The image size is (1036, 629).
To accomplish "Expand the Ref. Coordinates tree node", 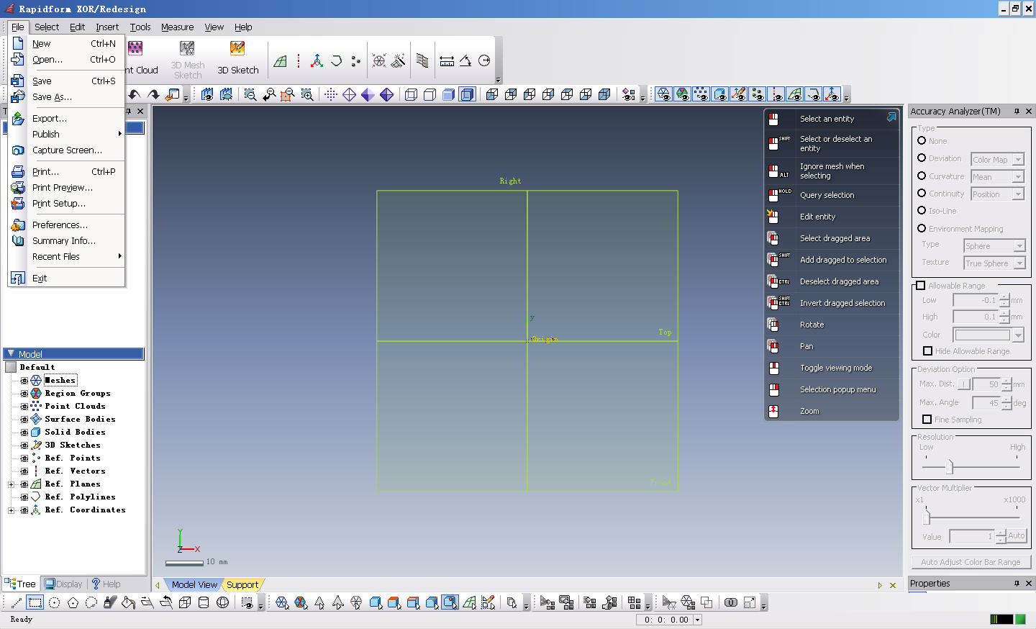I will [11, 510].
